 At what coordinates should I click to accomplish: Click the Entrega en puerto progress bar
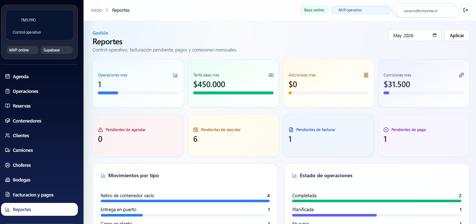pyautogui.click(x=122, y=215)
